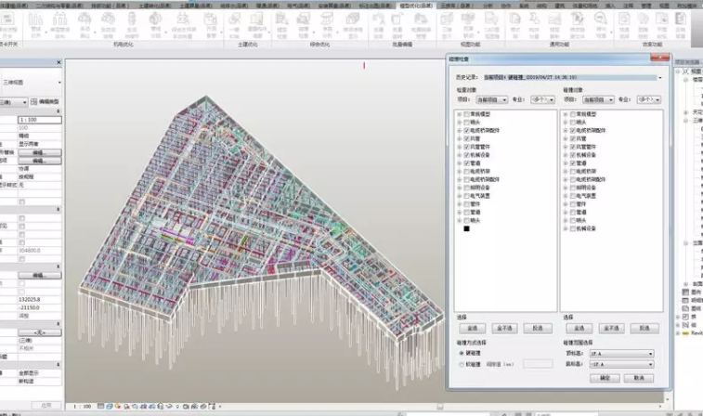Switch to the 模型优化 ribbon tab
703x416 pixels.
pos(416,6)
